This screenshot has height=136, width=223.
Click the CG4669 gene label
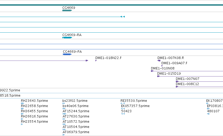(x=69, y=8)
